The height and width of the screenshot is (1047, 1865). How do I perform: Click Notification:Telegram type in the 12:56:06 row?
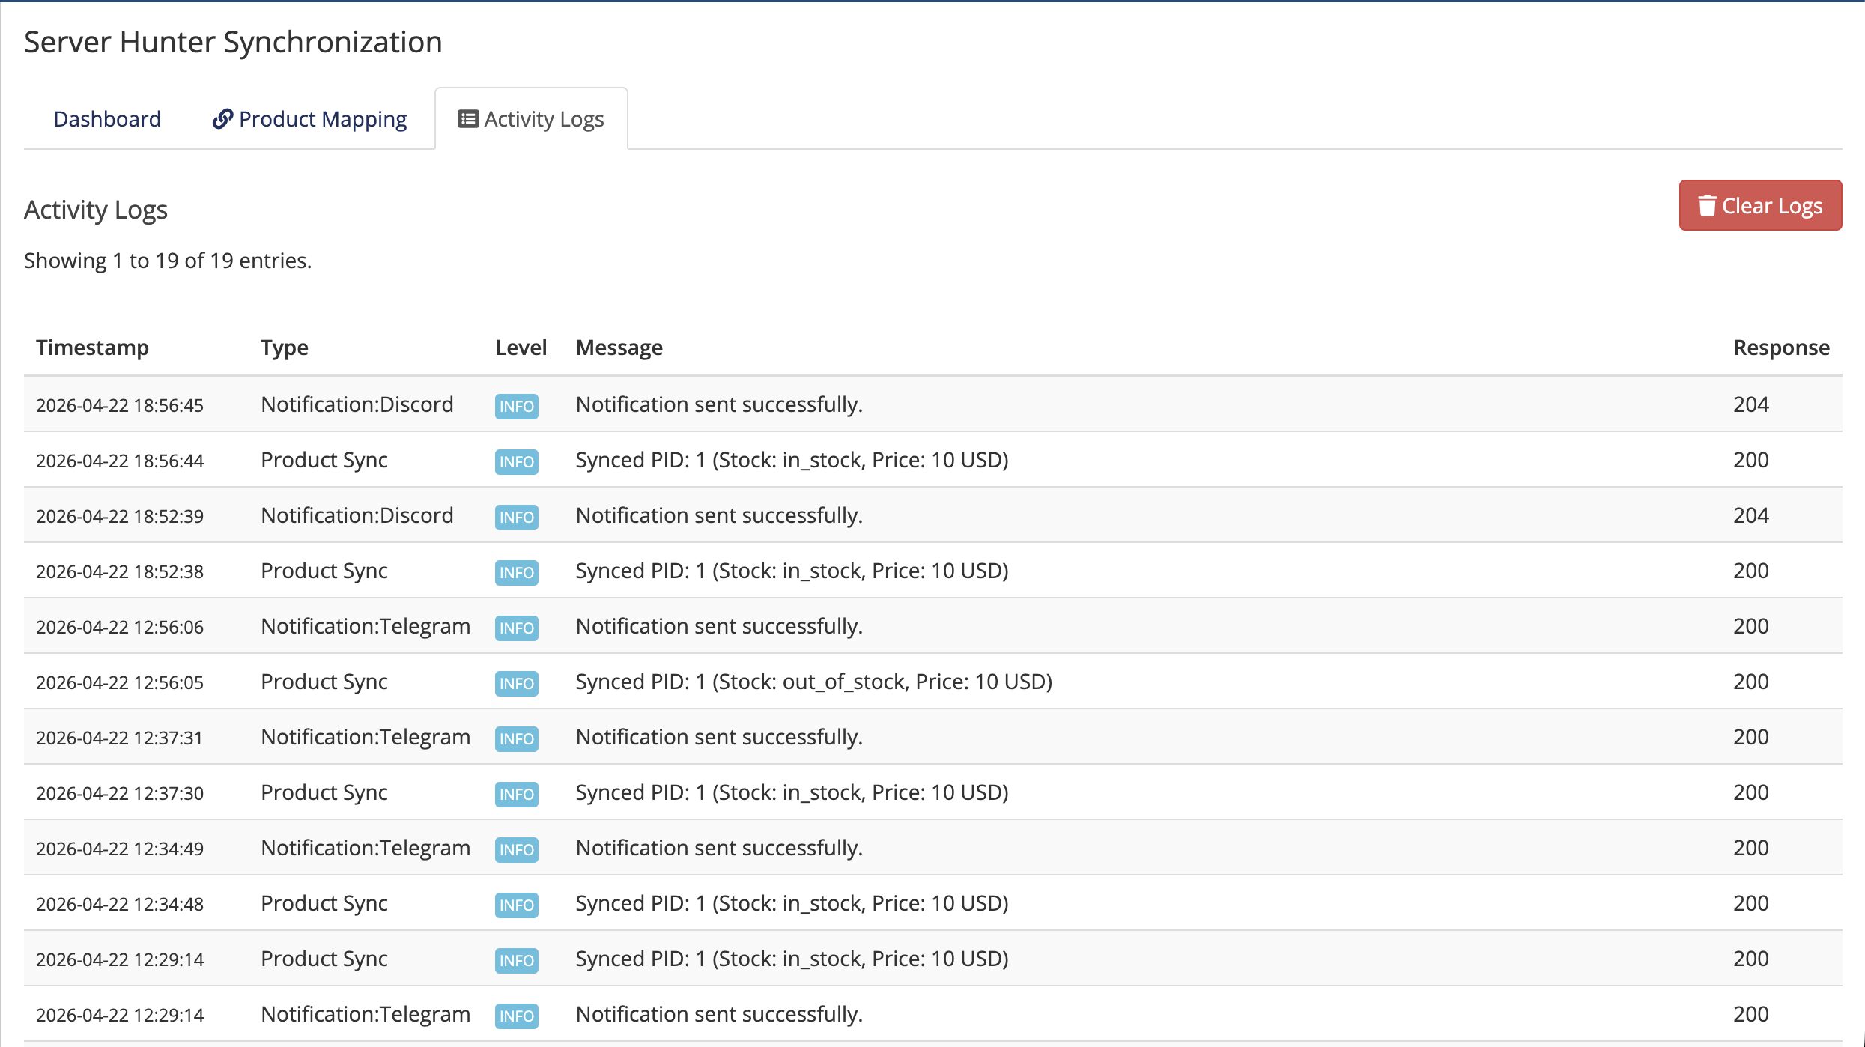[366, 626]
